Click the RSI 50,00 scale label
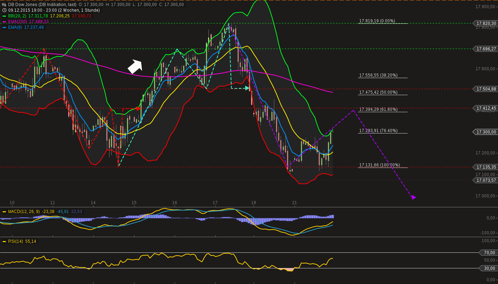Screen dimensions: 498x284 click(489, 260)
